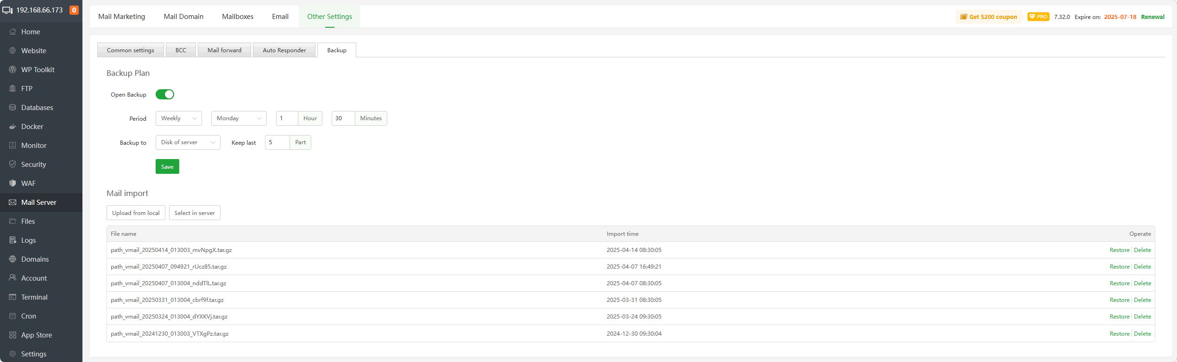The width and height of the screenshot is (1177, 362).
Task: Click the Monitor chart icon
Action: click(x=13, y=146)
